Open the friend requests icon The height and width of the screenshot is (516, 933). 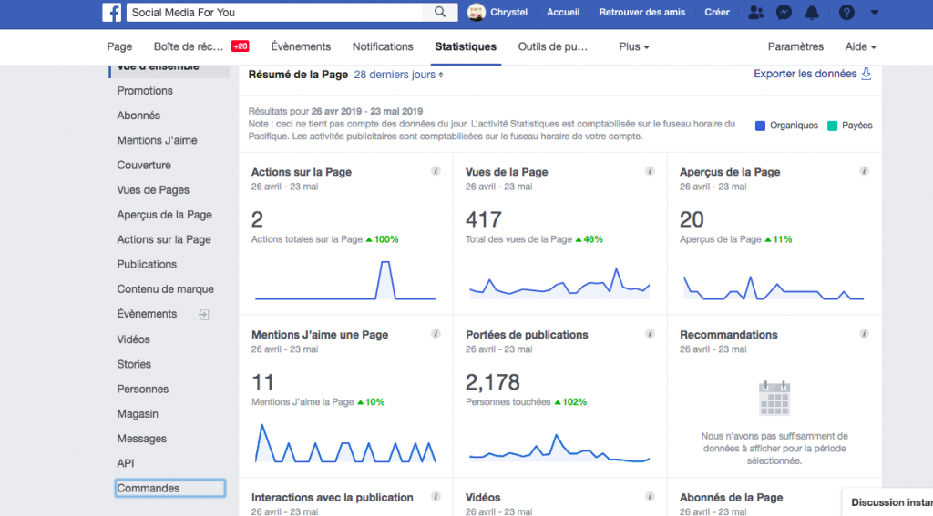click(755, 12)
